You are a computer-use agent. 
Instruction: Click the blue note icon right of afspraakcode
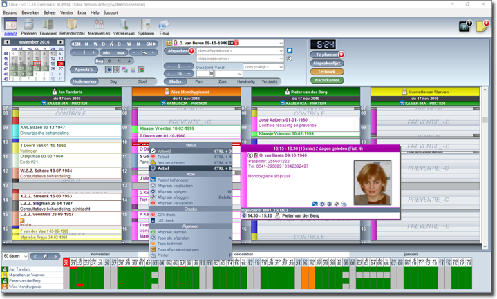point(290,50)
